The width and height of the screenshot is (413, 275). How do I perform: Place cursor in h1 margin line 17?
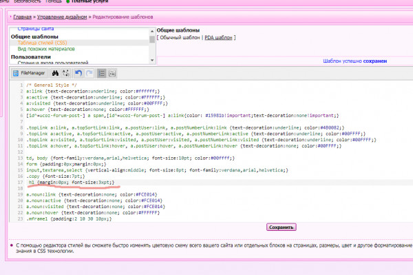click(x=72, y=182)
